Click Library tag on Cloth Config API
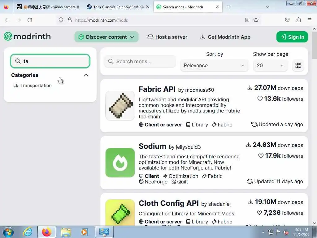The image size is (317, 238). (197, 222)
